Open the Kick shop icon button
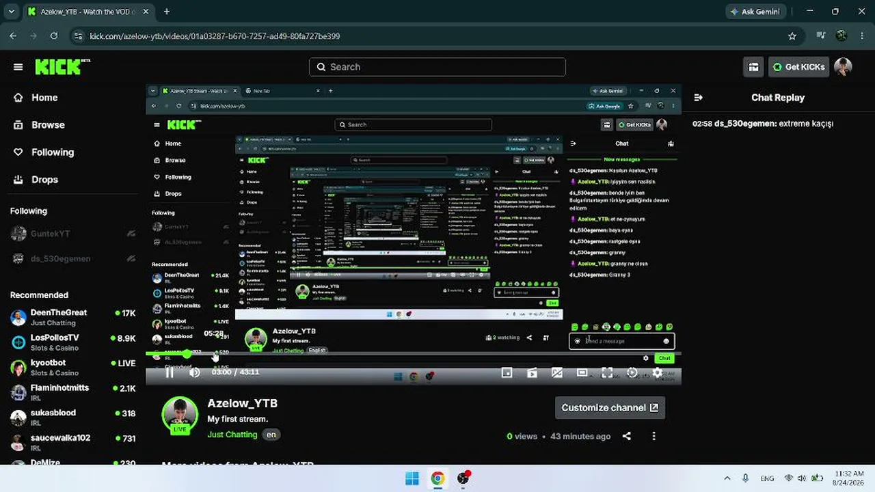Screen dimensions: 875x492 point(753,67)
